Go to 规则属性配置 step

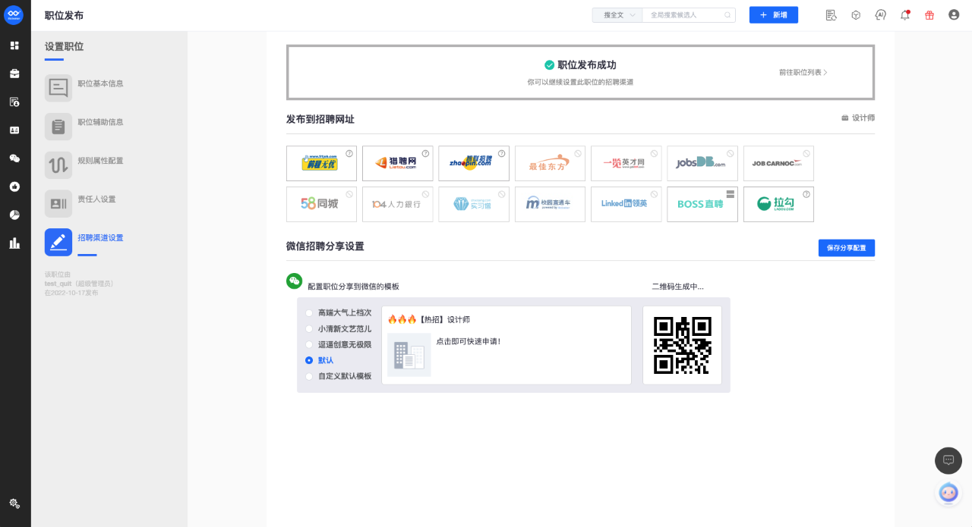tap(84, 165)
